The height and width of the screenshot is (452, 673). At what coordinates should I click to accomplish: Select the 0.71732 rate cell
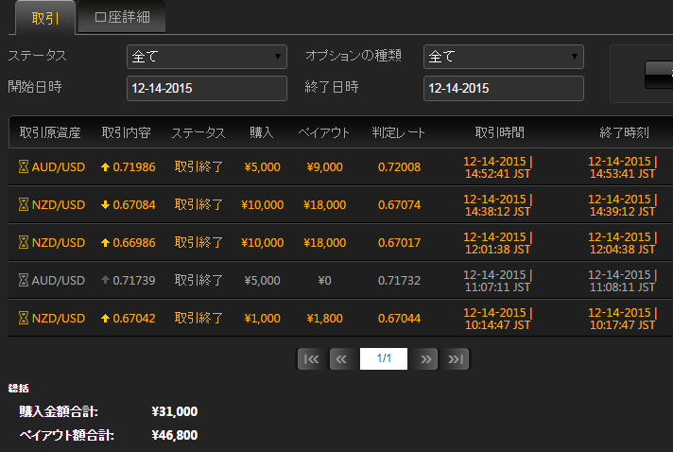click(x=399, y=280)
